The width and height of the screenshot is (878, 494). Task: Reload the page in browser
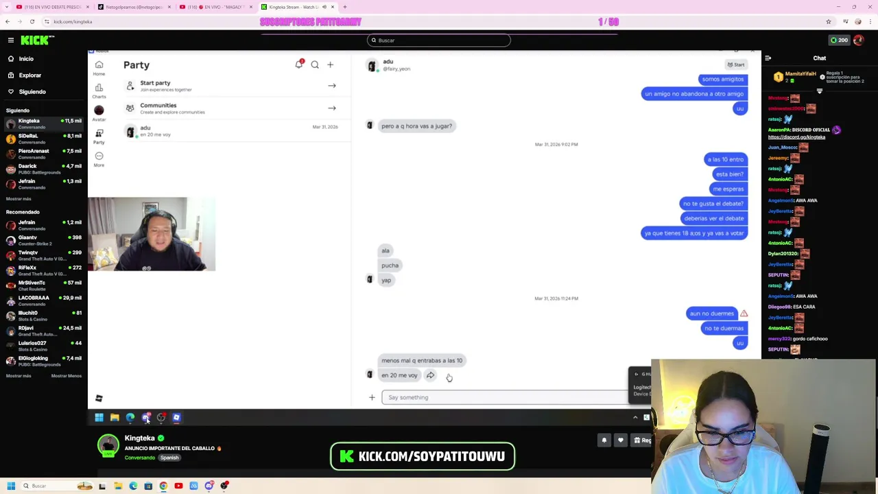pos(32,22)
